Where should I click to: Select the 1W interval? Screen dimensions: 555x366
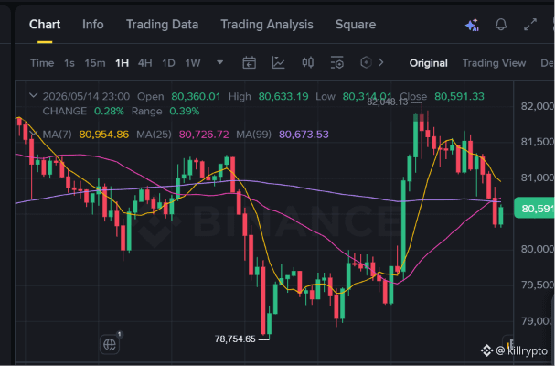(x=193, y=63)
